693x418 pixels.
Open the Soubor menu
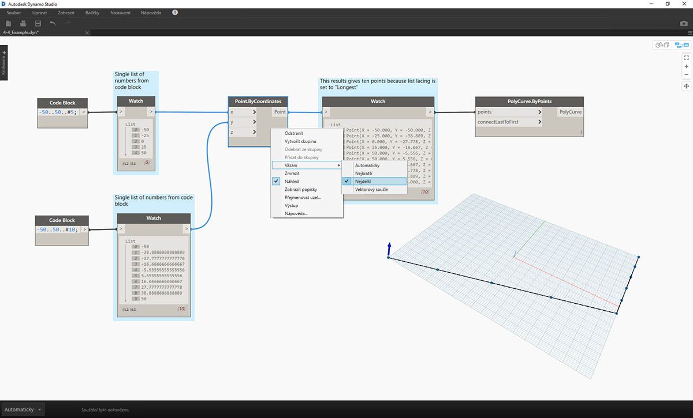point(14,12)
